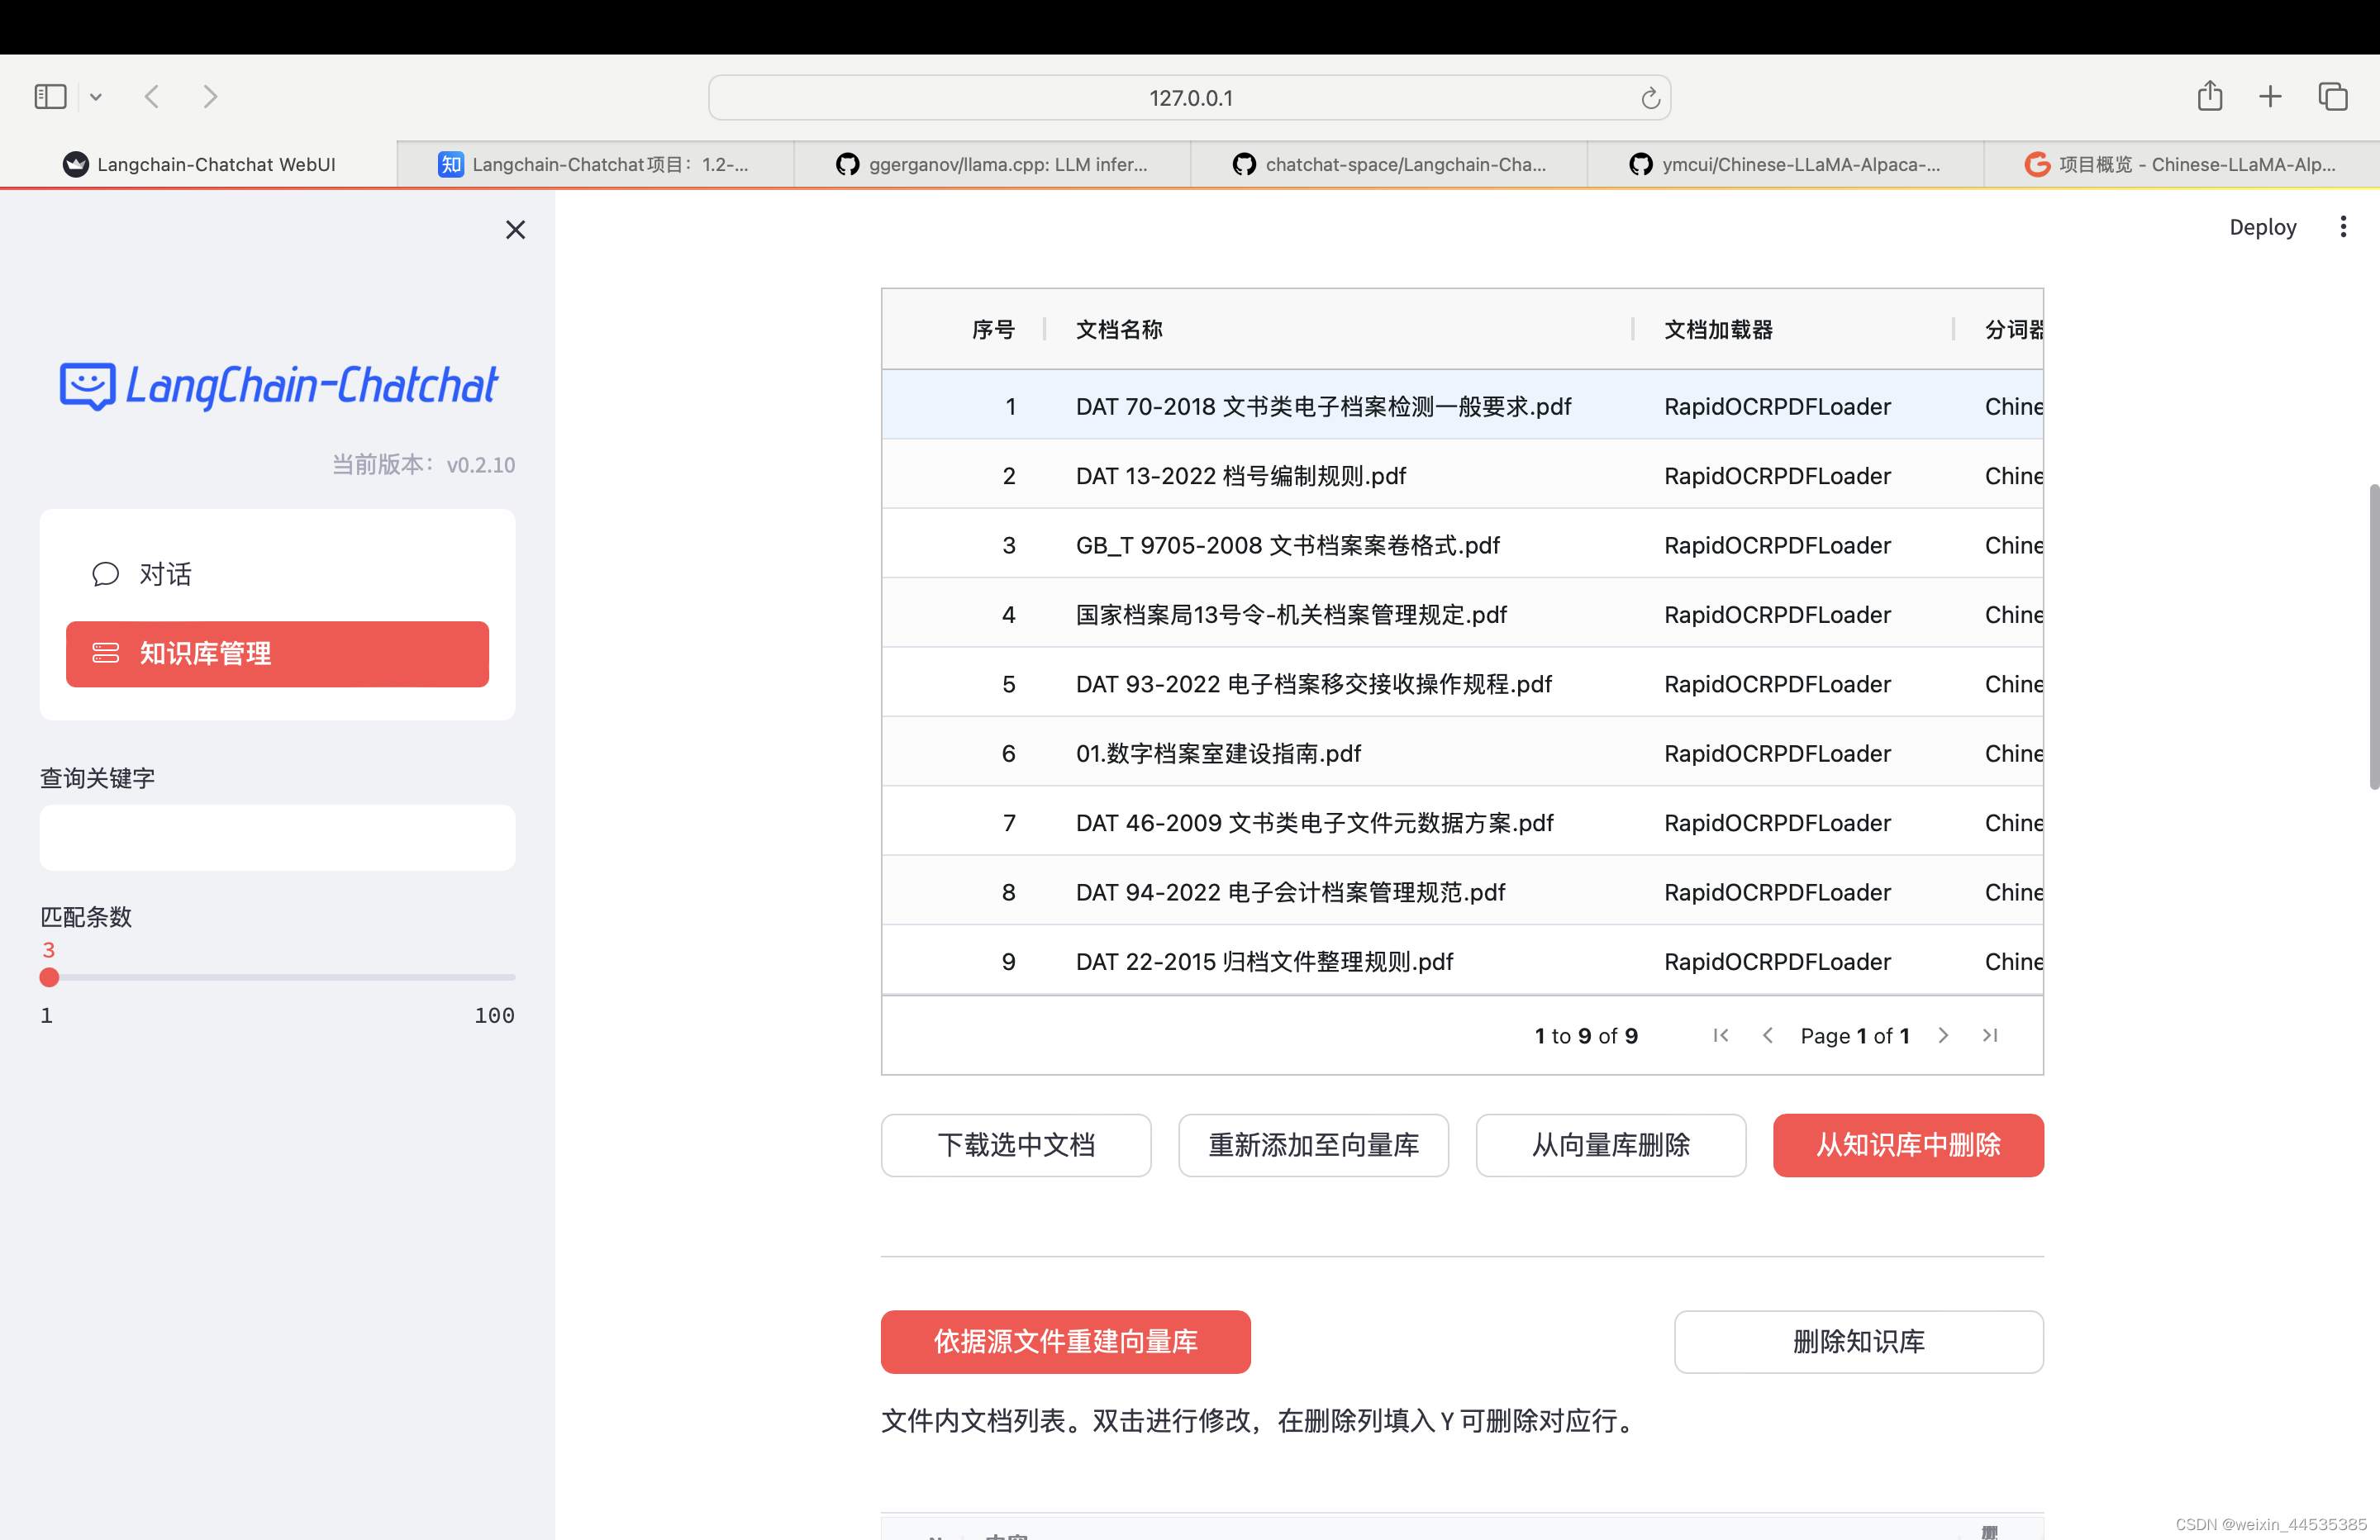The height and width of the screenshot is (1540, 2380).
Task: Click the 匹配条数 slider track
Action: point(277,977)
